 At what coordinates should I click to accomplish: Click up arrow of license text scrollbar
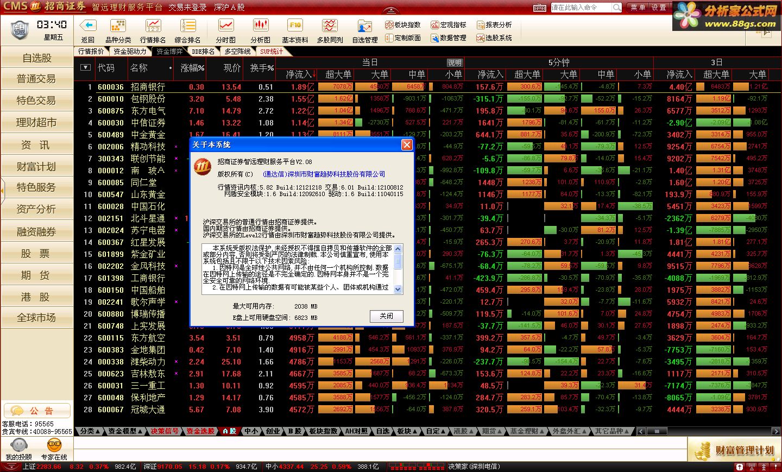(x=398, y=249)
